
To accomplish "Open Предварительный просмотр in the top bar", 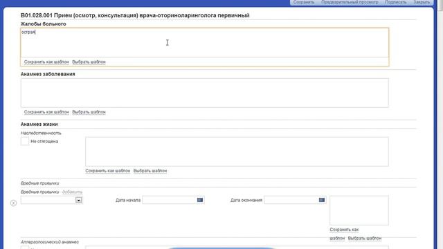I will pos(350,2).
